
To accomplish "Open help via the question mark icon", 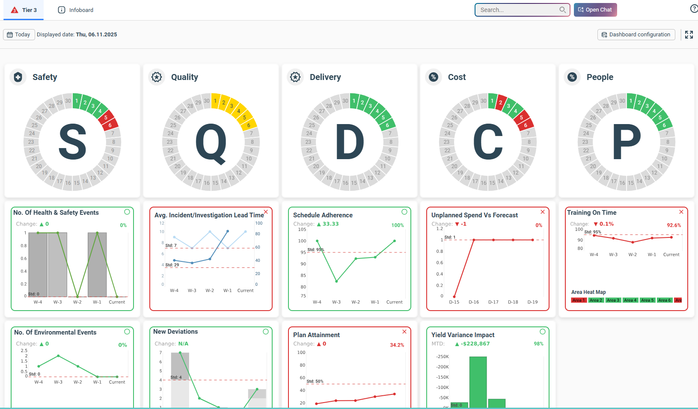I will coord(694,8).
